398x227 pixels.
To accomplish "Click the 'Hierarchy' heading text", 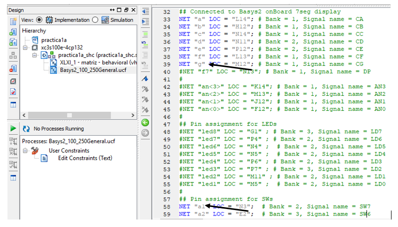I will click(x=34, y=30).
